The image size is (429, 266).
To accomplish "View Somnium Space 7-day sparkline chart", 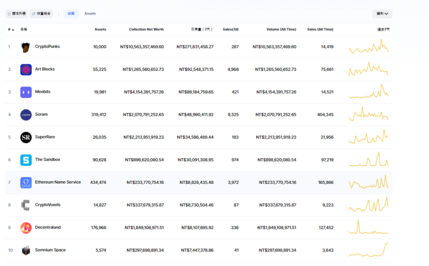I will [368, 249].
